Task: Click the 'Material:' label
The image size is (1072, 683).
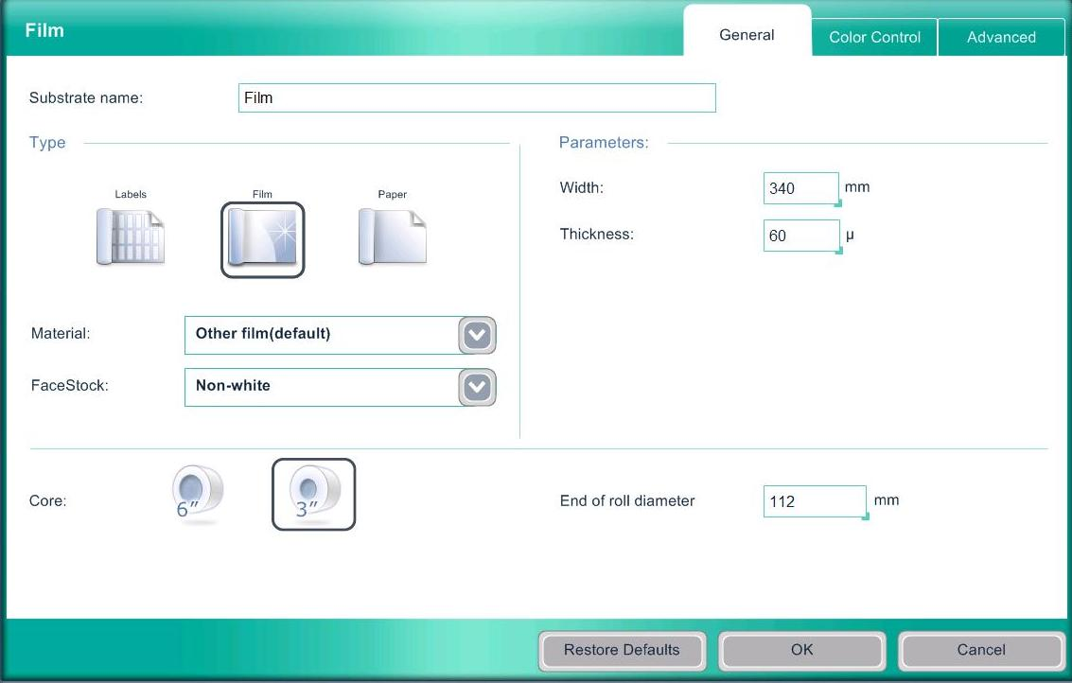Action: coord(61,334)
